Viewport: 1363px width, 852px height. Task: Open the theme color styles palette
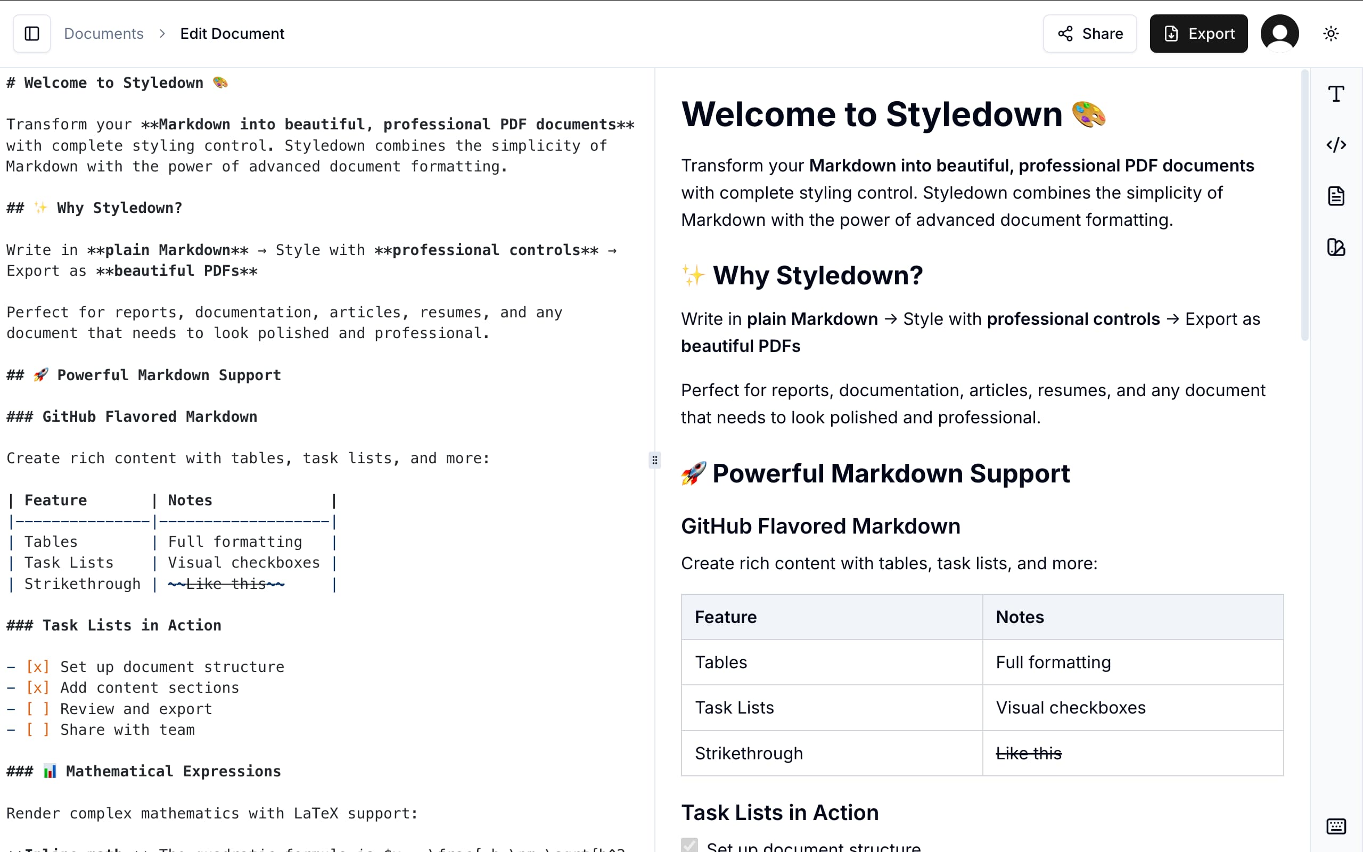pos(1336,247)
